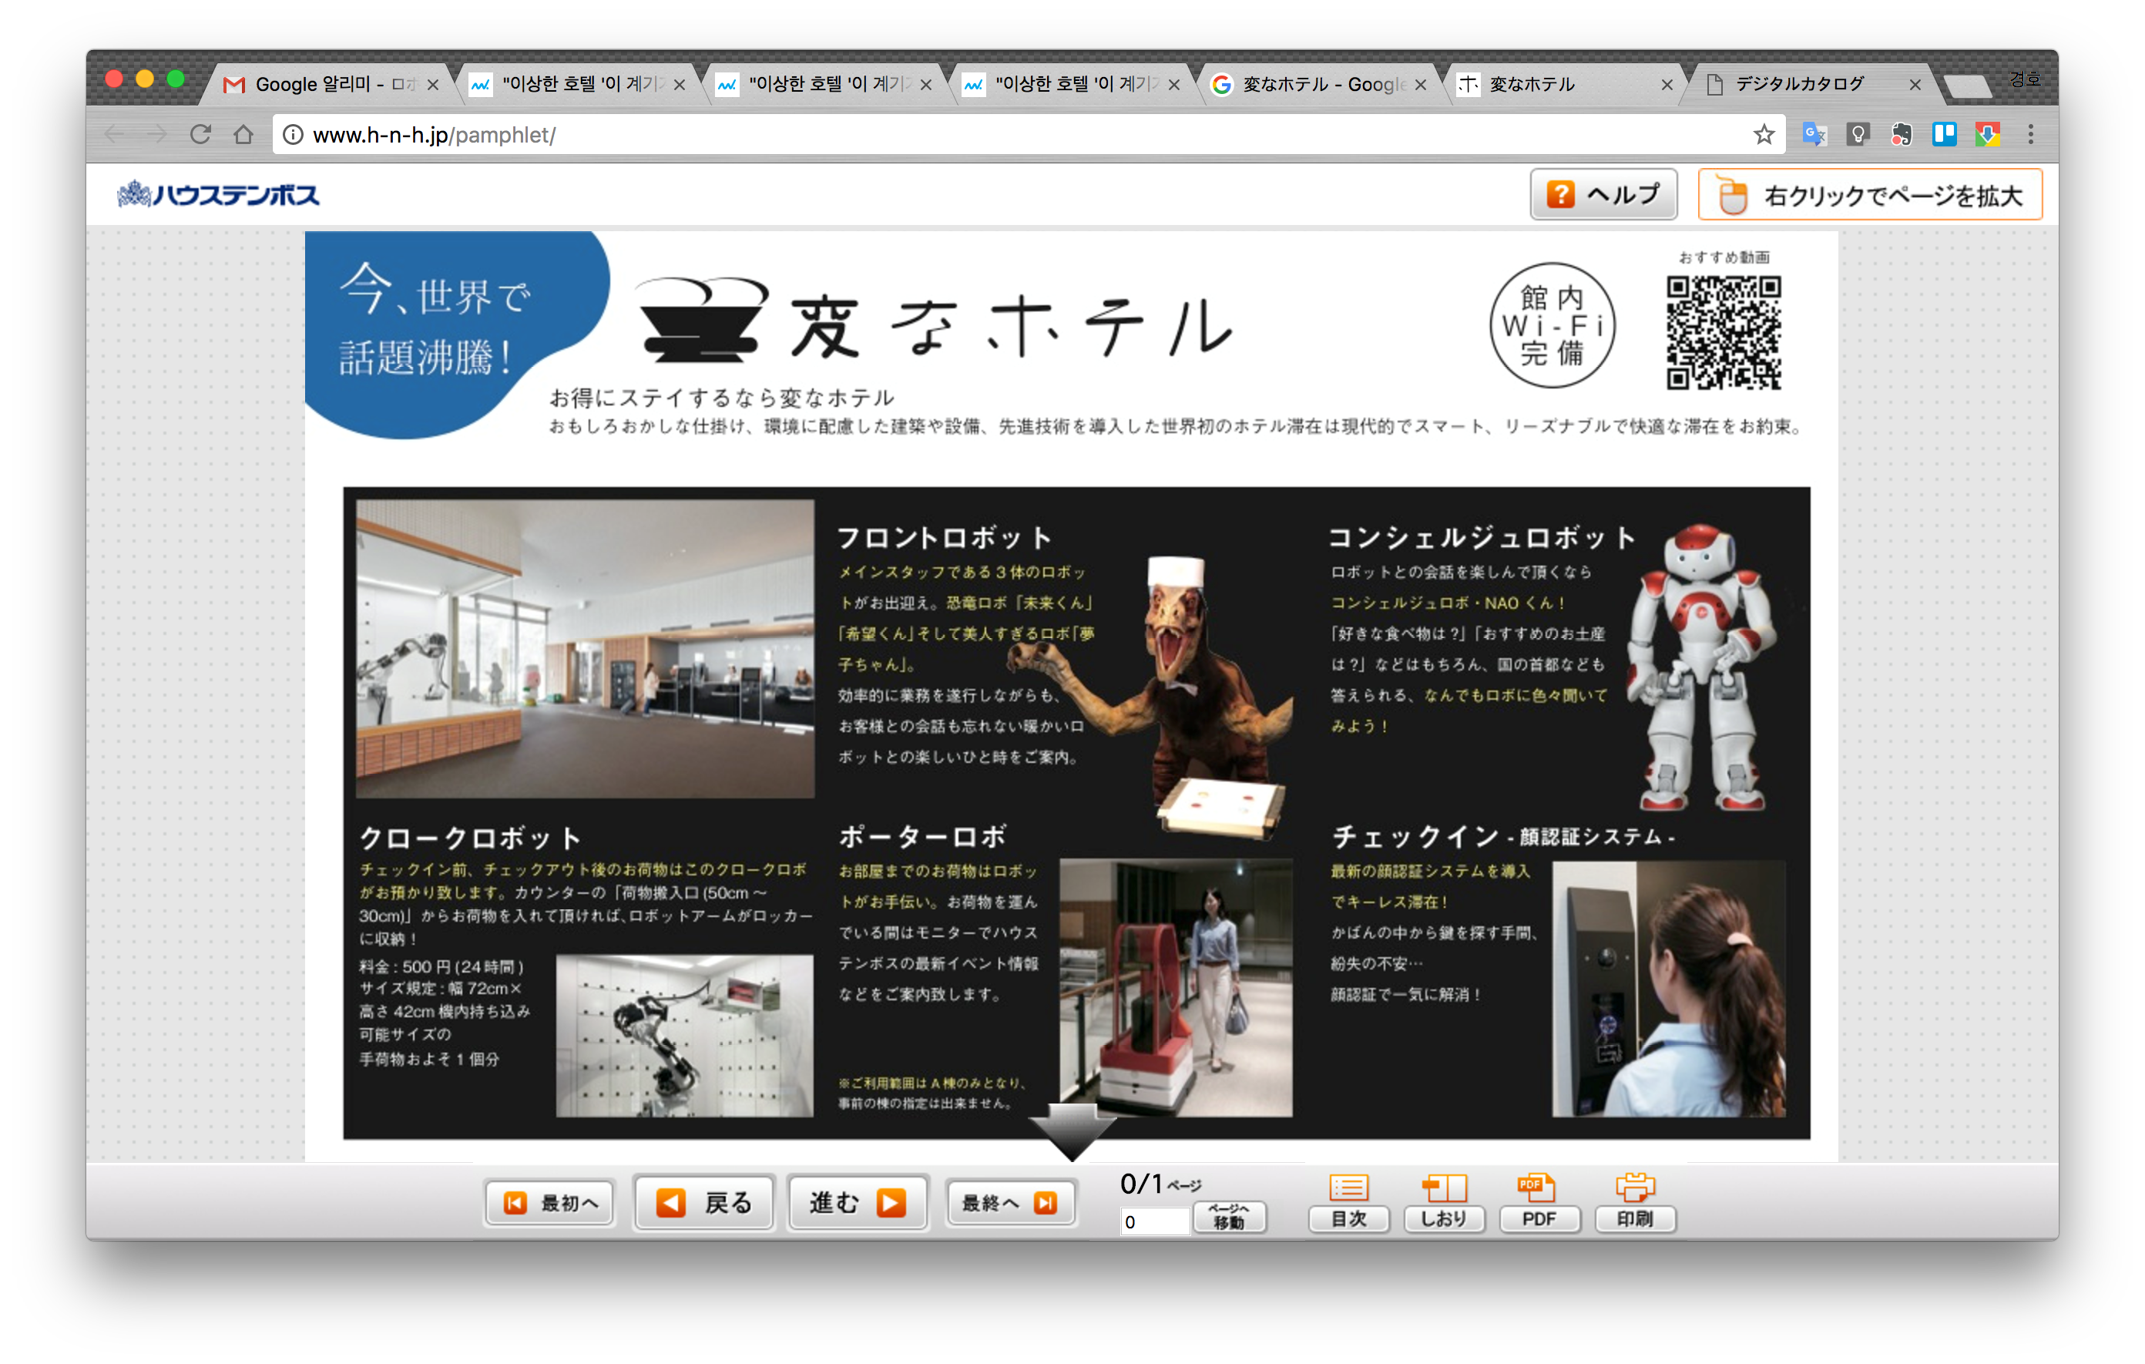Click the ページへ移動 go-to-page button
This screenshot has width=2145, height=1364.
pyautogui.click(x=1229, y=1217)
